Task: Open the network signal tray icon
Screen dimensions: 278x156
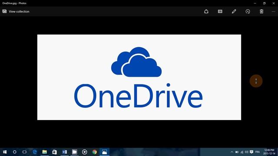Action: (x=242, y=152)
